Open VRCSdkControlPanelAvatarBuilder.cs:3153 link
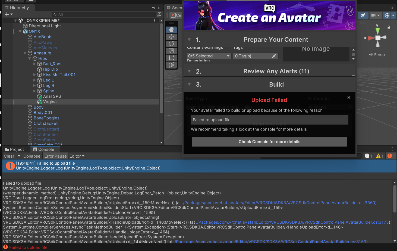The image size is (397, 251). [x=270, y=242]
